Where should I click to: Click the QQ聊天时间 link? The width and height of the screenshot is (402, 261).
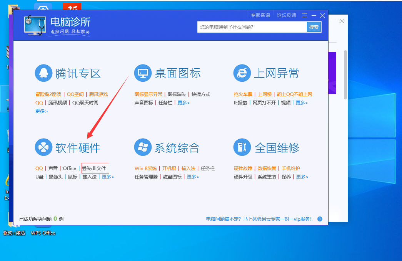(x=85, y=103)
